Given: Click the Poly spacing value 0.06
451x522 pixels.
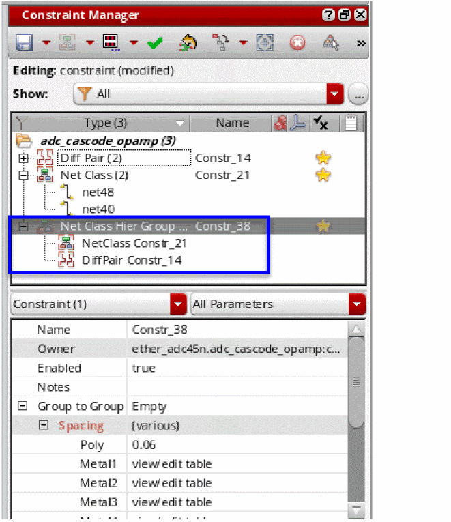Looking at the screenshot, I should tap(237, 445).
